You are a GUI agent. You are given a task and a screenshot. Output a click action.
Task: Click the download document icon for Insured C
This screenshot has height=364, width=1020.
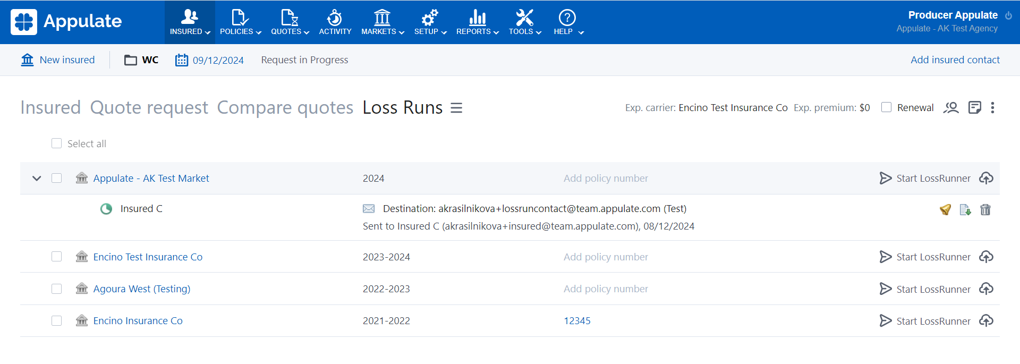(x=965, y=210)
